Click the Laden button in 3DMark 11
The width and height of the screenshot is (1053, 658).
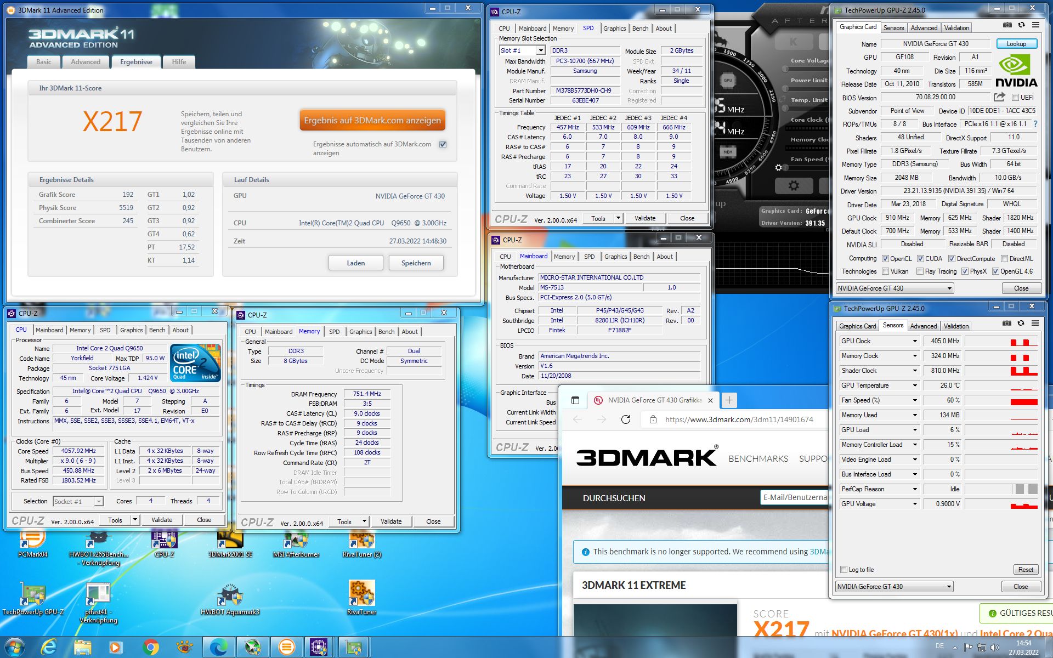pyautogui.click(x=355, y=263)
